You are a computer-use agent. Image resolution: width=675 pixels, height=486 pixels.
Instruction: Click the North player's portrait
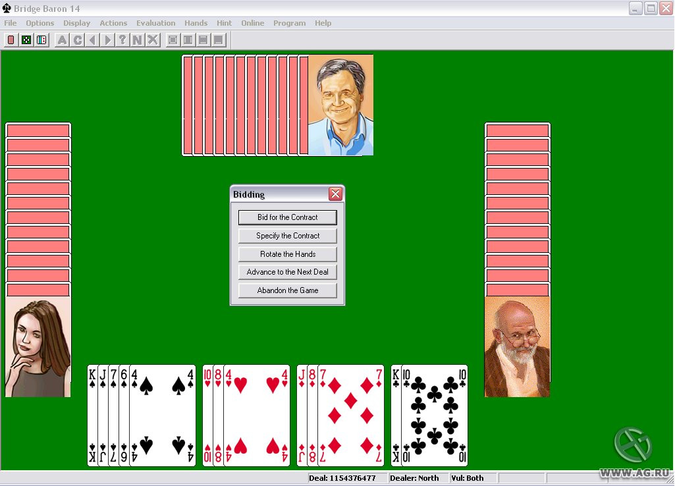[340, 105]
